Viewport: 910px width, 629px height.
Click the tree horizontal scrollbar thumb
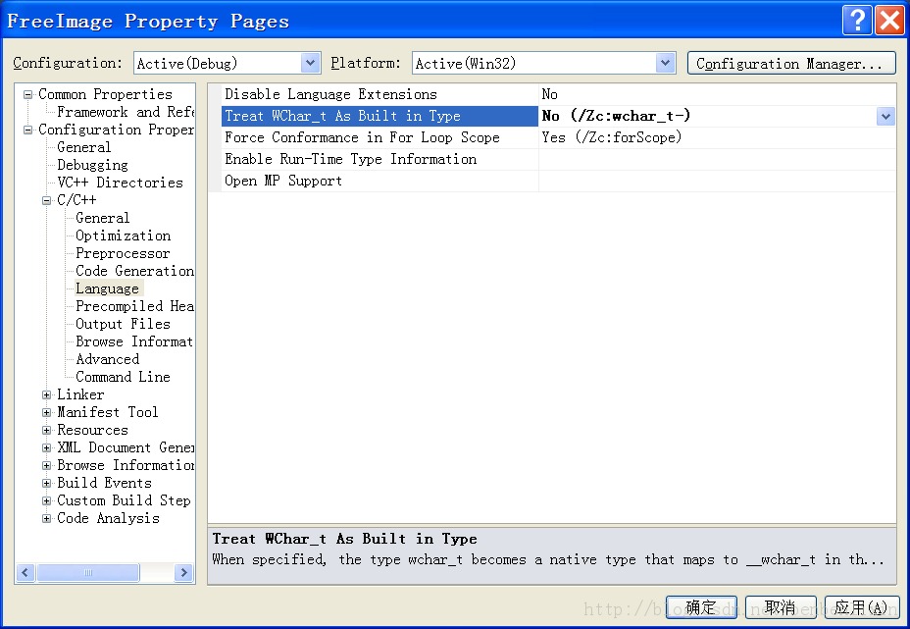point(88,573)
